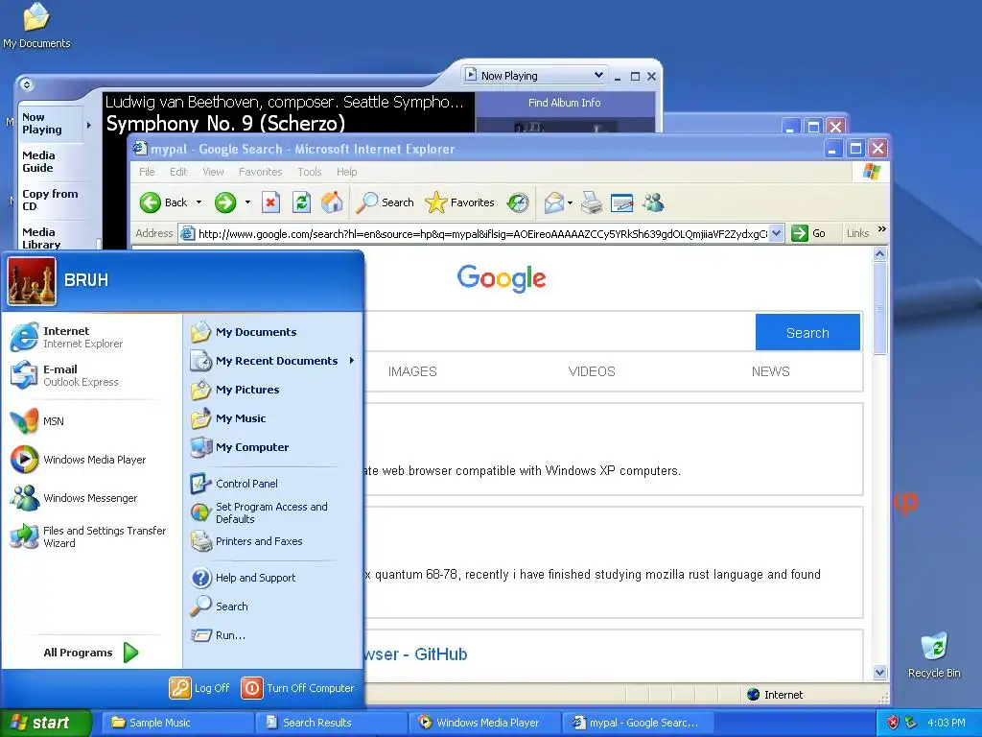
Task: Expand All Programs in the Start menu
Action: 91,653
